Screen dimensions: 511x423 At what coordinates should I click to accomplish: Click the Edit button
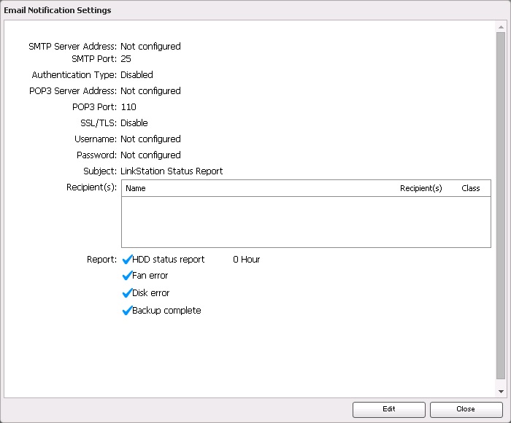pyautogui.click(x=388, y=409)
